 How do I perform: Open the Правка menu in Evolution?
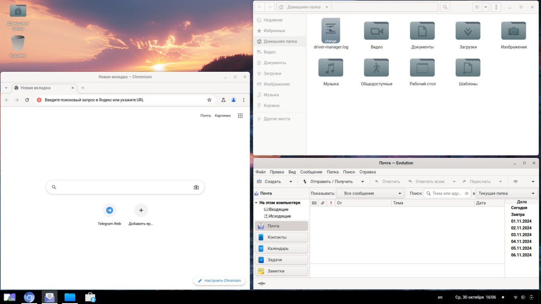click(277, 172)
